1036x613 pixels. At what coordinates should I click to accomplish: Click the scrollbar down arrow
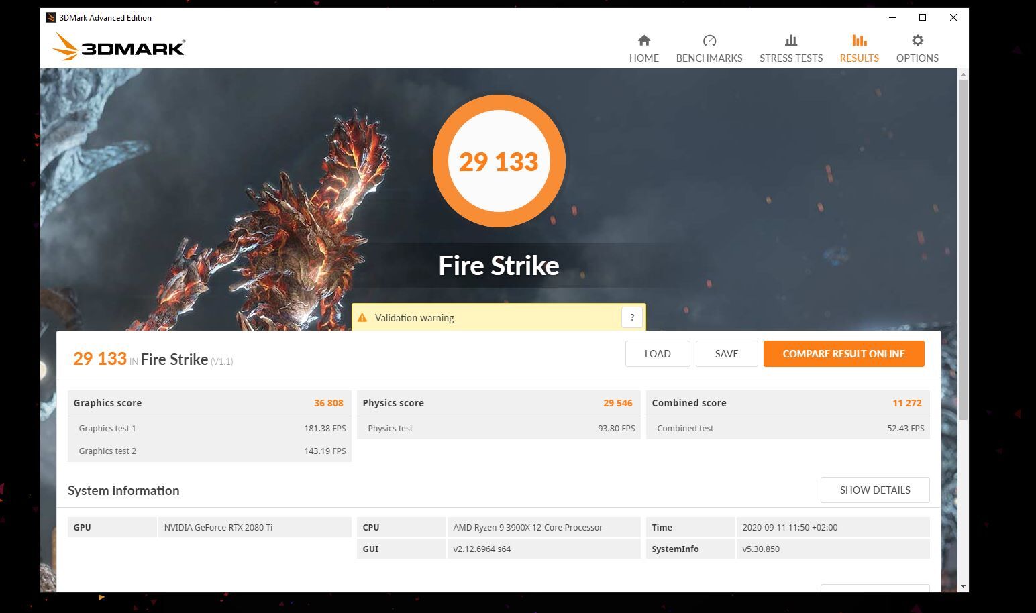tap(963, 586)
